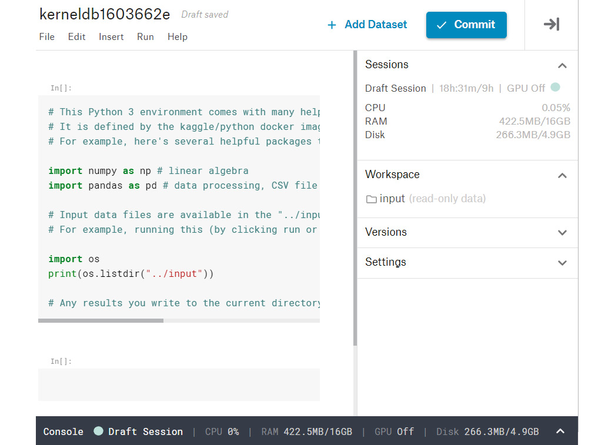Click the plus icon beside Add Dataset
This screenshot has height=445, width=615.
pos(332,25)
